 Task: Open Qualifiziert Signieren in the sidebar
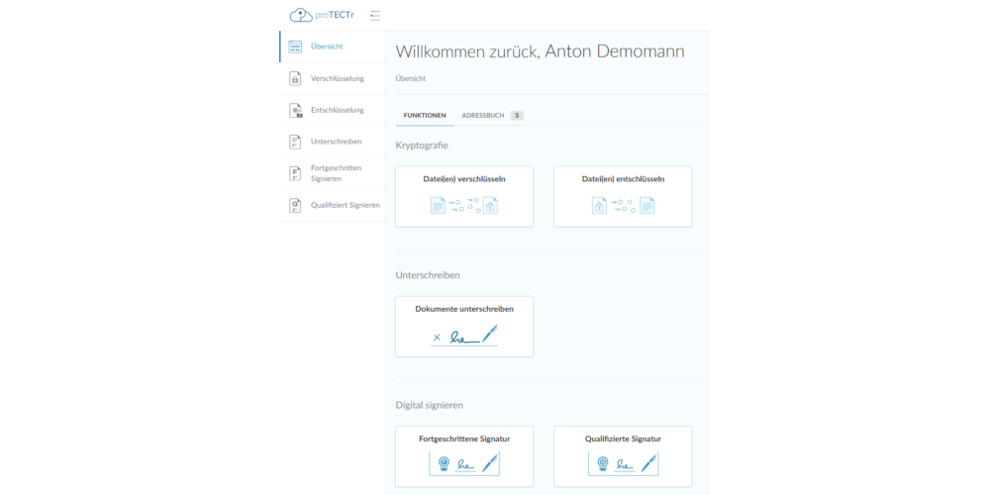(x=332, y=205)
